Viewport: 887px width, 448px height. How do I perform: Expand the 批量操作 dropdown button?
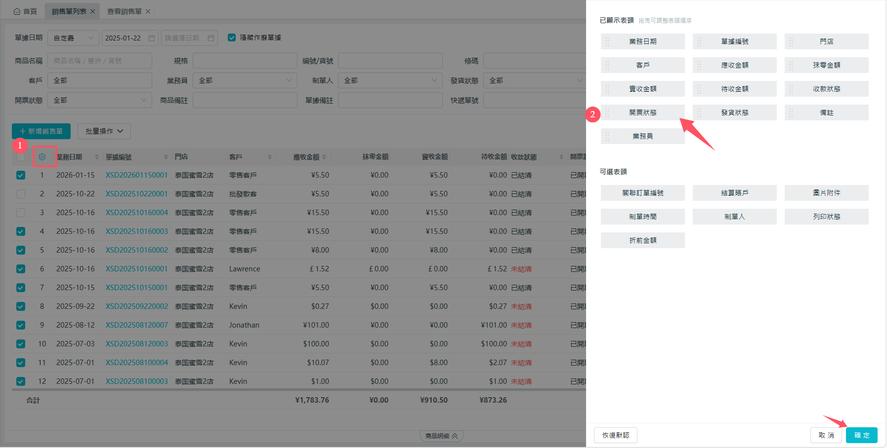pos(104,131)
